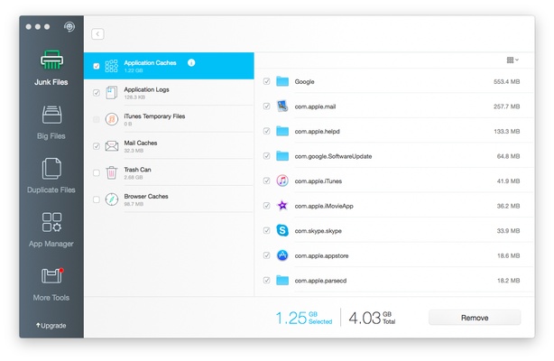
Task: Toggle the Browser Caches checkbox
Action: tap(97, 199)
